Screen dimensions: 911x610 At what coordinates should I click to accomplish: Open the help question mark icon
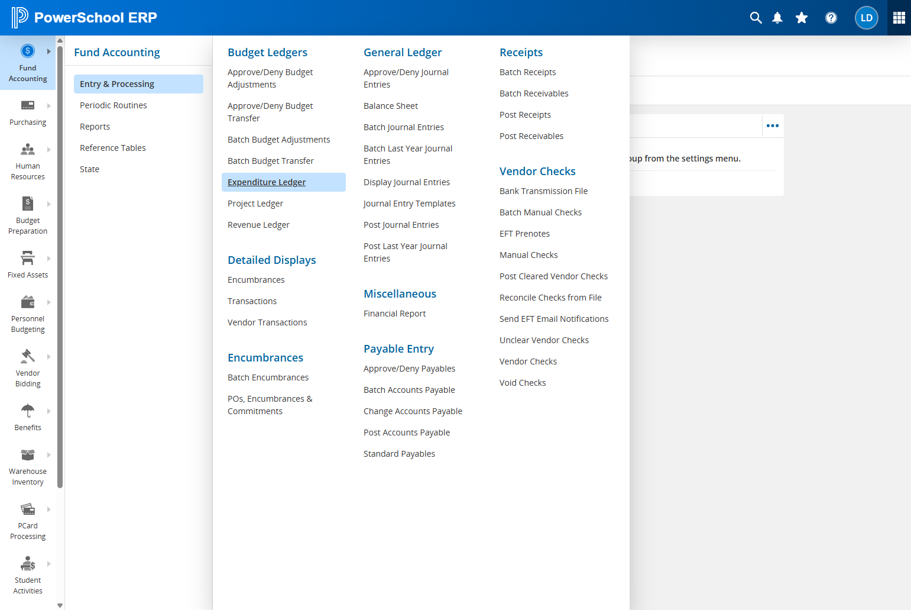[x=831, y=18]
